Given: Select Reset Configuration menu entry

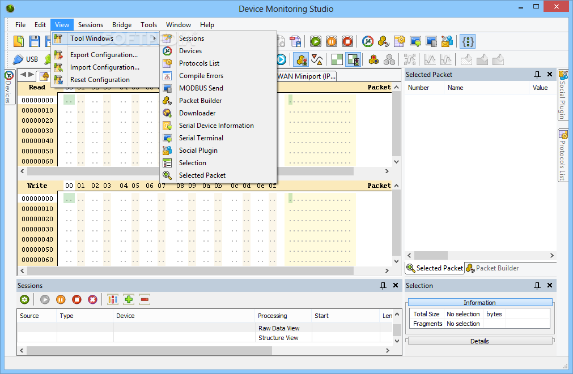Looking at the screenshot, I should point(100,80).
